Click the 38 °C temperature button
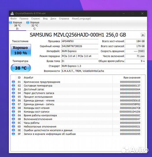This screenshot has height=157, width=152. pos(21,68)
